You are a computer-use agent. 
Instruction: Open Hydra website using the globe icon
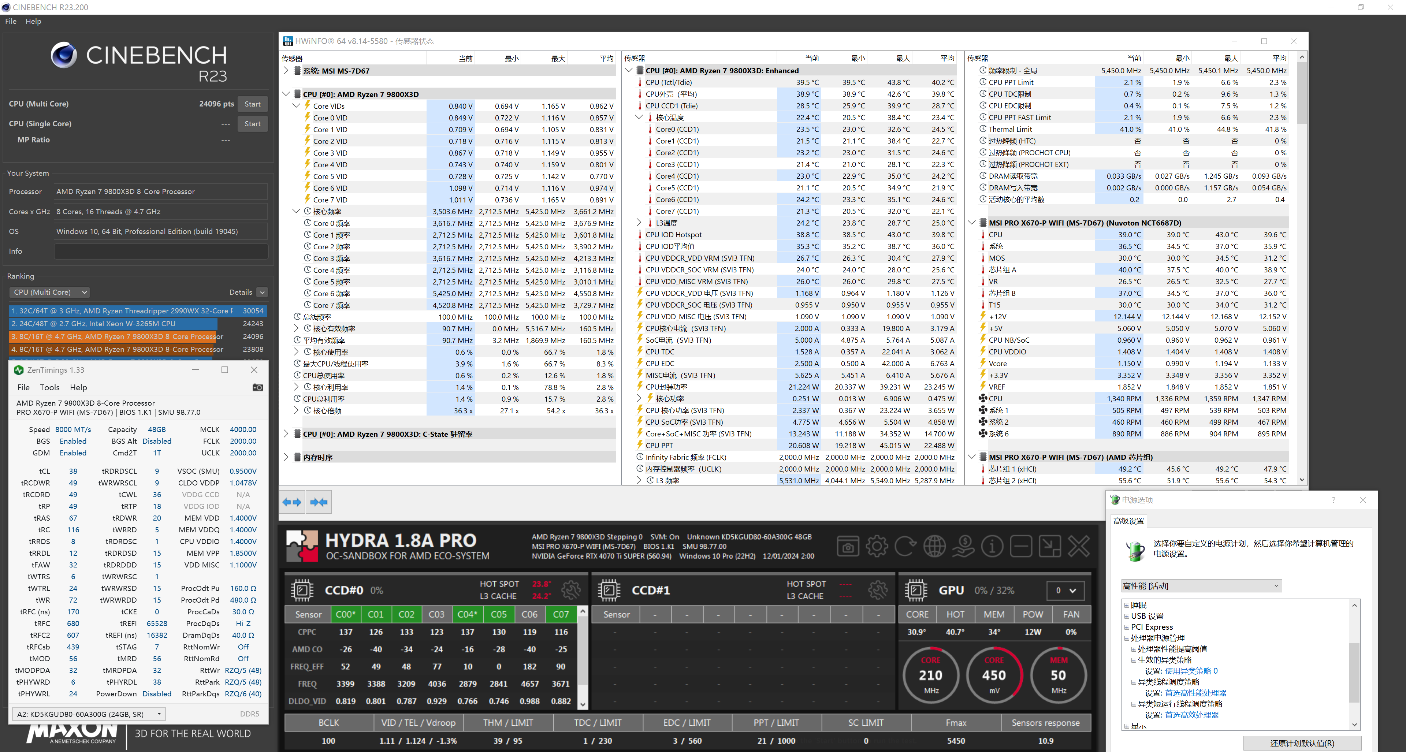pos(935,547)
